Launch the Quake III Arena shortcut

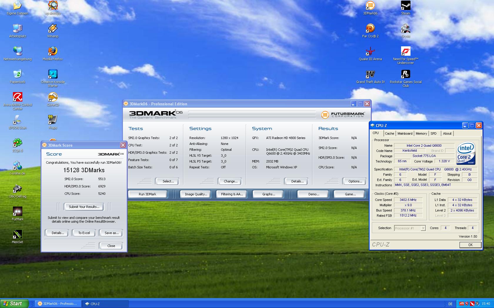pos(370,54)
